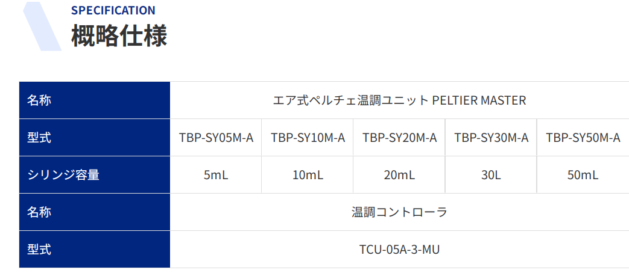
Task: Click the SPECIFICATION heading text
Action: point(113,10)
